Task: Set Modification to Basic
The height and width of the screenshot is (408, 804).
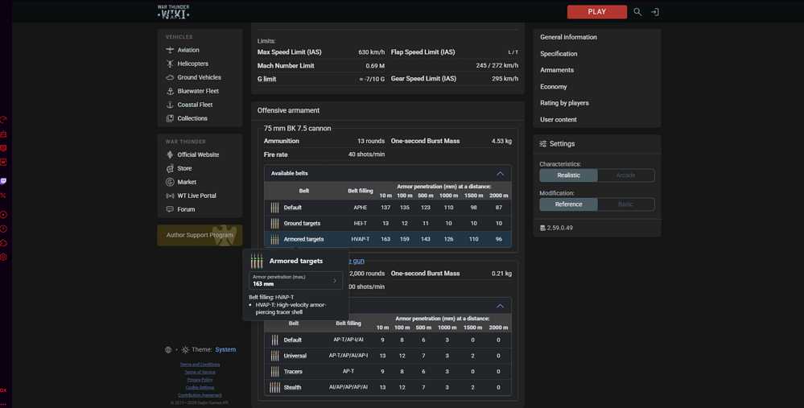Action: coord(625,204)
